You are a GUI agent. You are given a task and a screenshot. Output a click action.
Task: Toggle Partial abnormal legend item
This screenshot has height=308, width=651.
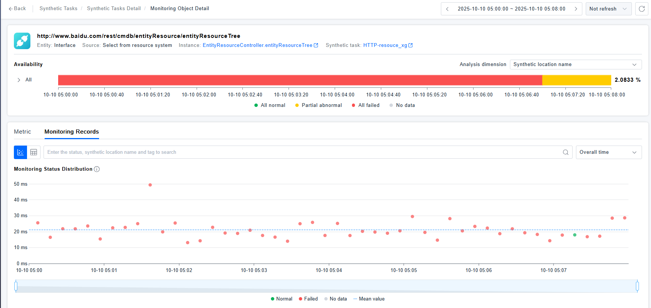point(318,105)
